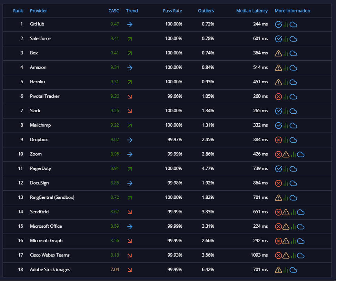Click the More Information column header

pyautogui.click(x=292, y=11)
